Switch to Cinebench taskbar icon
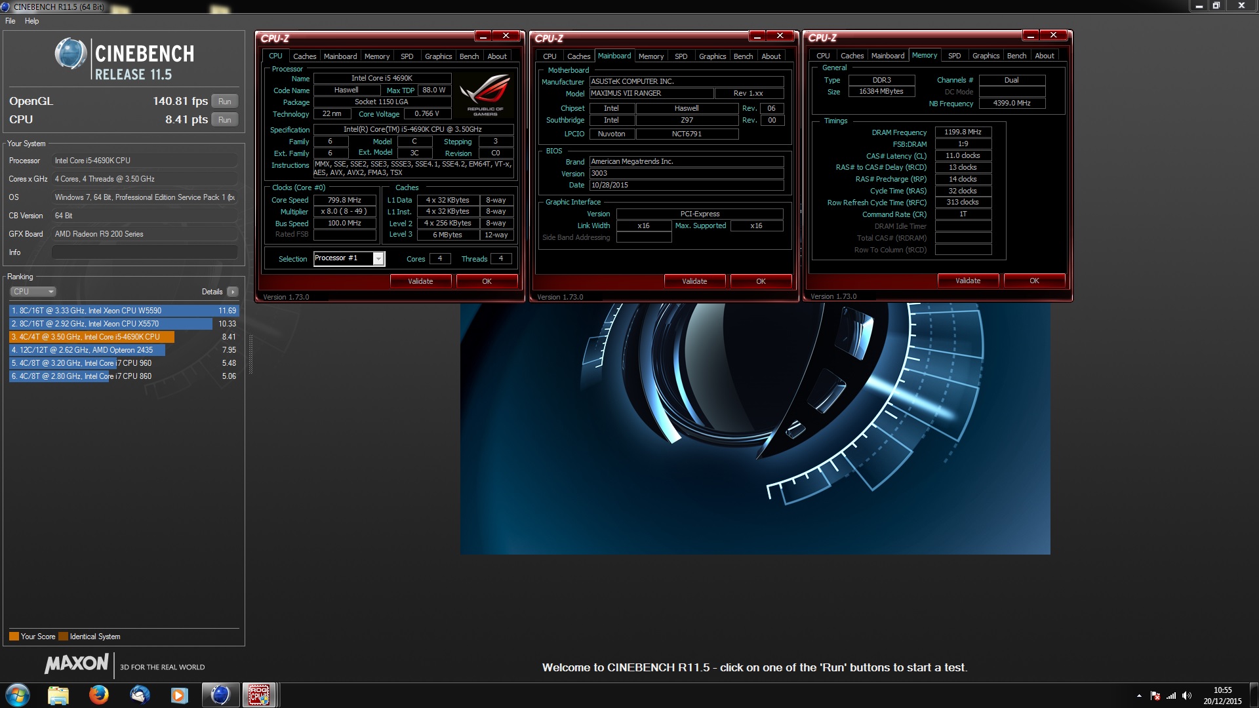Image resolution: width=1259 pixels, height=708 pixels. click(x=220, y=695)
